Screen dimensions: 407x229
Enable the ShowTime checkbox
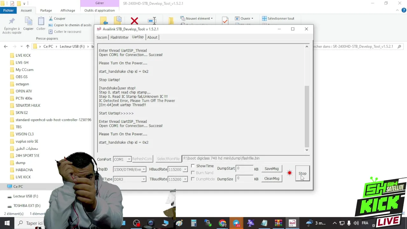(193, 166)
